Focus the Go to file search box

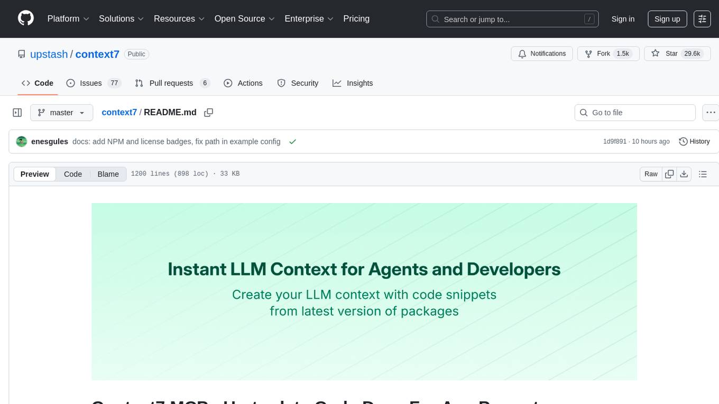click(x=635, y=113)
